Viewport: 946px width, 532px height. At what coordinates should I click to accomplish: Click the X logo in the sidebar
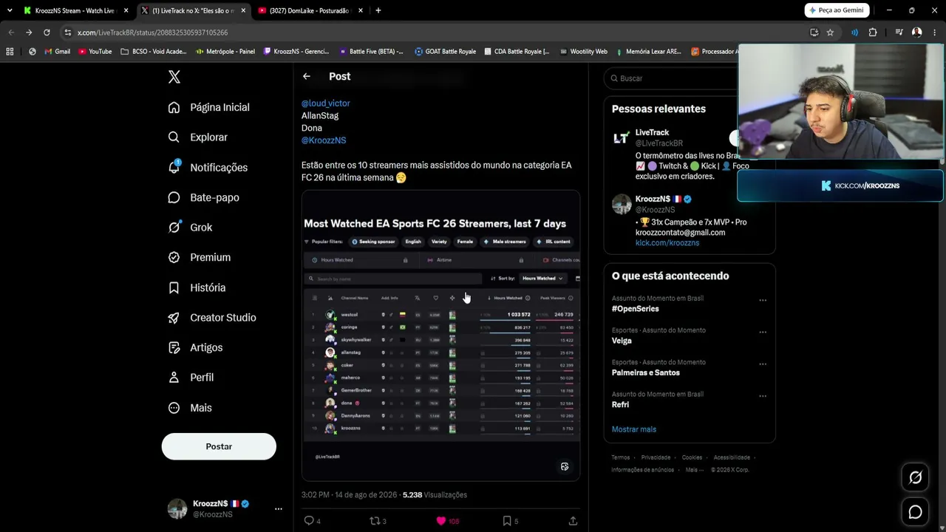(174, 77)
